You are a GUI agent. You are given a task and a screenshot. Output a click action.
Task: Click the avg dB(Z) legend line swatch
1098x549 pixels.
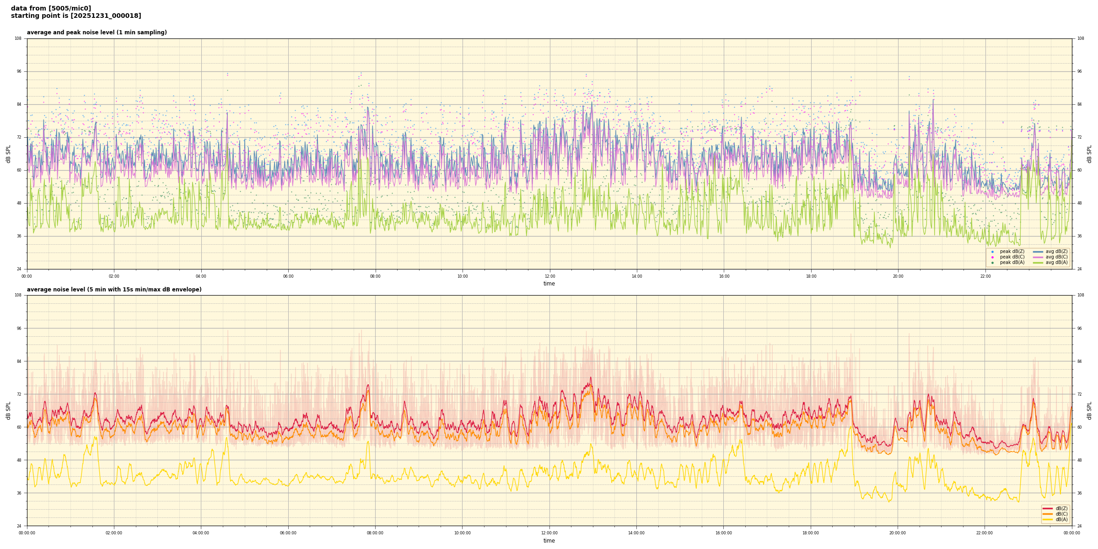[1038, 252]
